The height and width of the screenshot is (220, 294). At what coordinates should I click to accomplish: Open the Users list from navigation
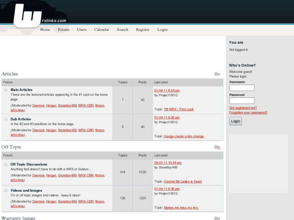point(82,29)
